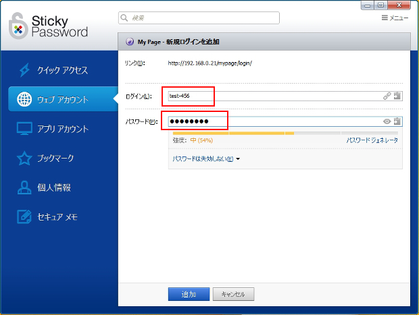Click inside the 検索 search box

199,18
